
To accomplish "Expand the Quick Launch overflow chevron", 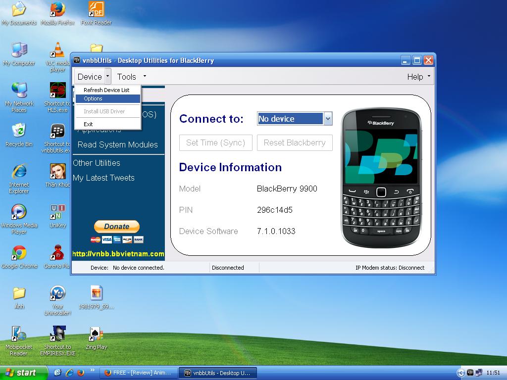I will pos(93,370).
